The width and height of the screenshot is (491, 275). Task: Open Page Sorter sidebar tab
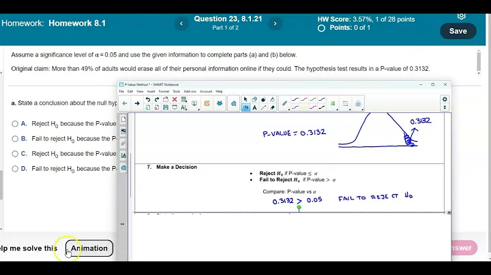(123, 119)
